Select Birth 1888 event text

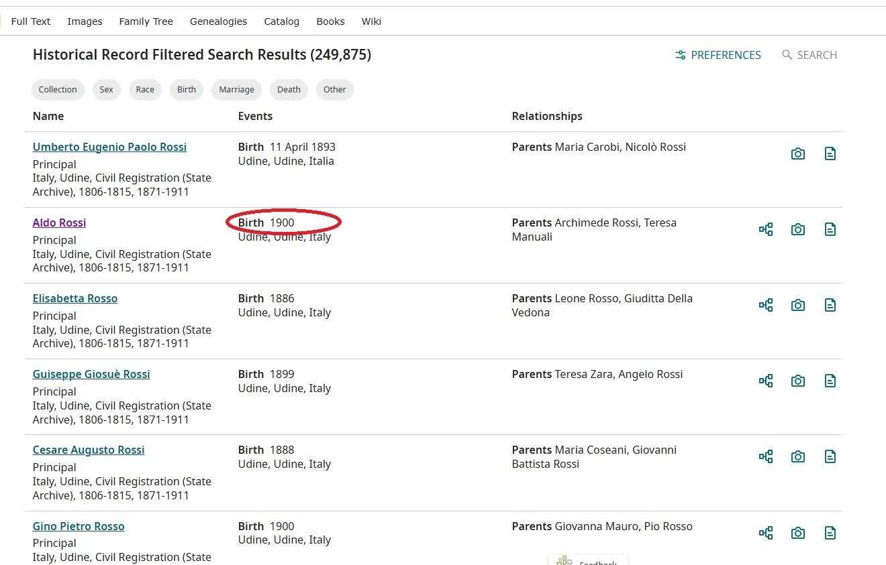[266, 450]
